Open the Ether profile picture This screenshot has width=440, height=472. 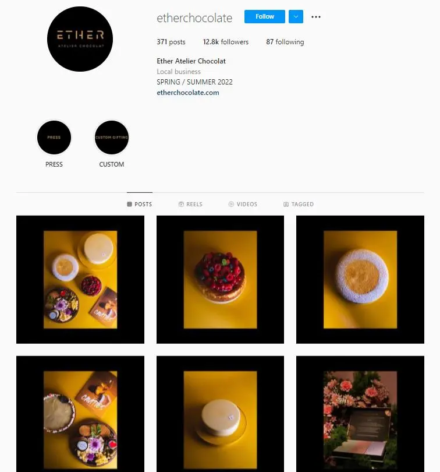[x=80, y=39]
